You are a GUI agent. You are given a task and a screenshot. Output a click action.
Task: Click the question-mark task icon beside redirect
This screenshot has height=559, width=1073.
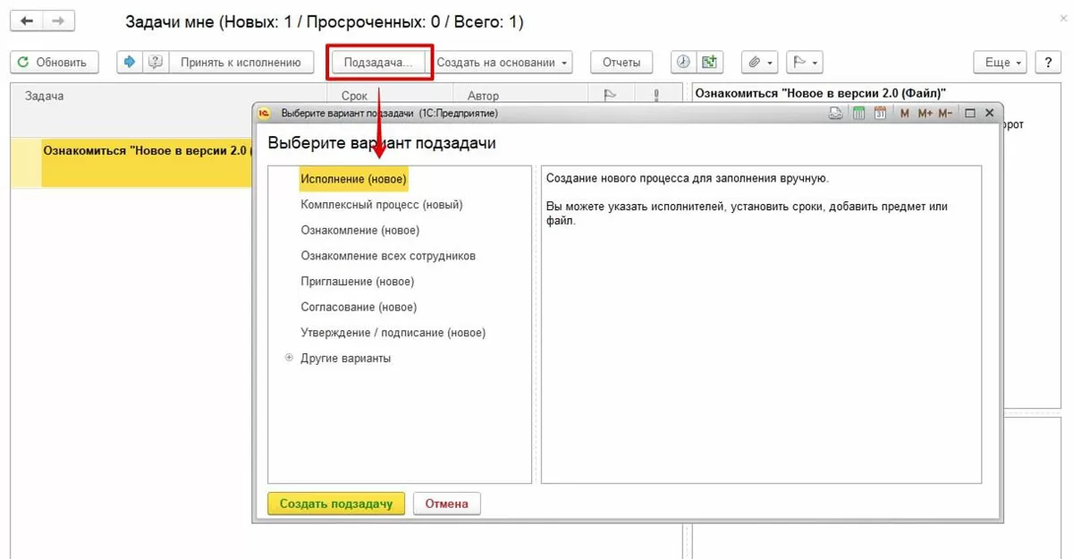click(156, 62)
